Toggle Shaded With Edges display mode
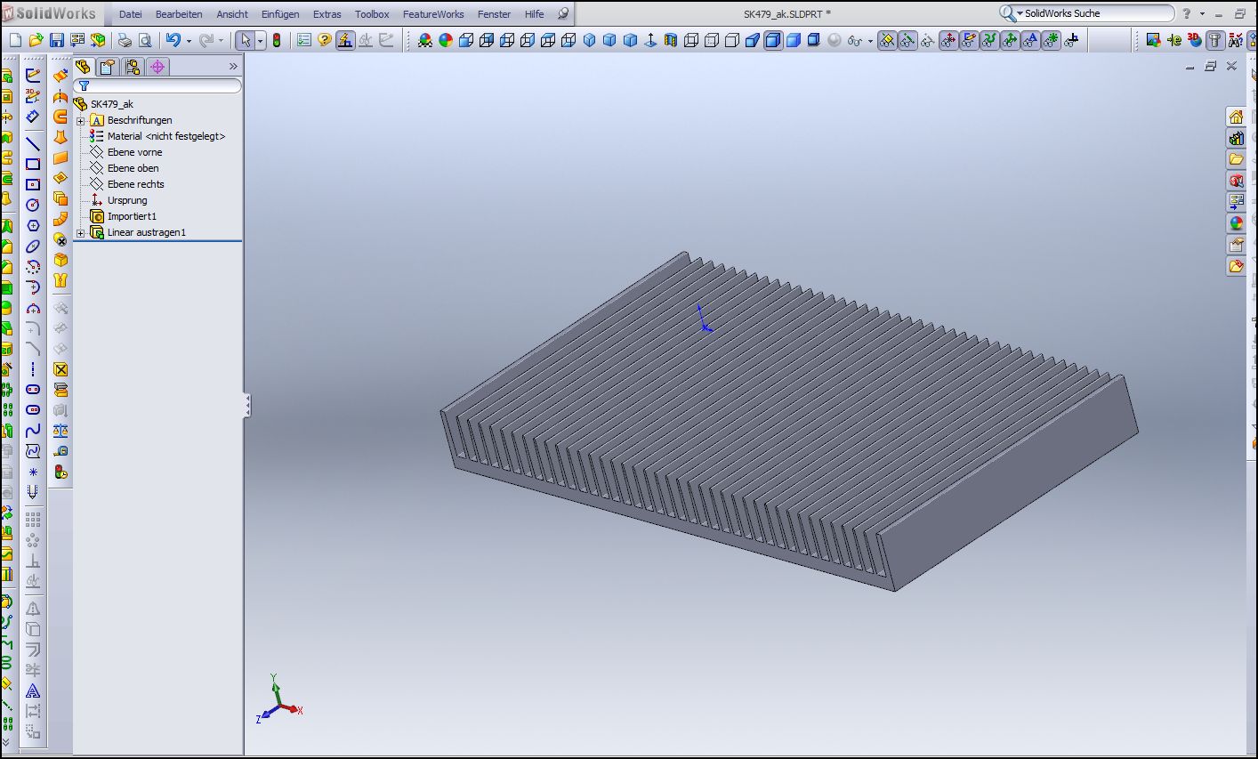Viewport: 1258px width, 759px height. pyautogui.click(x=773, y=40)
